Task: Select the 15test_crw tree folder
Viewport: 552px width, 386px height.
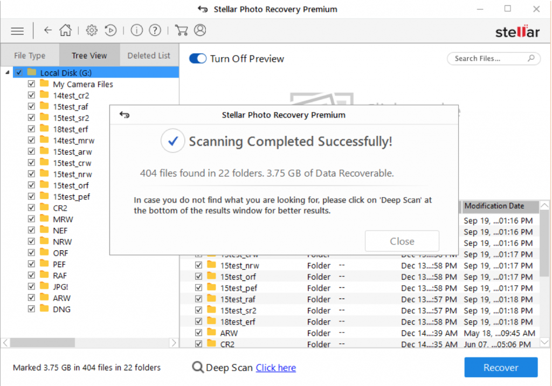Action: (72, 163)
